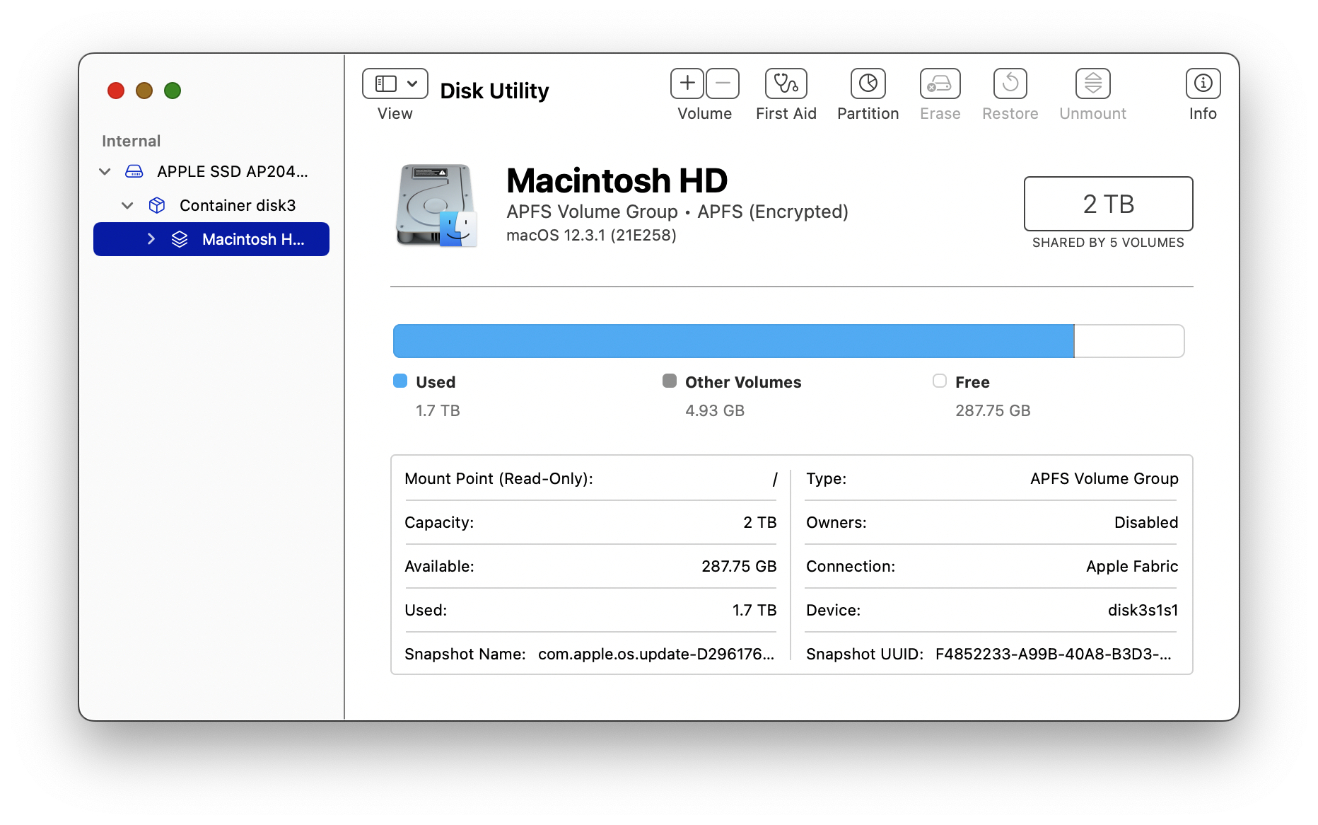Click the View label under sidebar button
Viewport: 1318px width, 825px height.
[395, 114]
